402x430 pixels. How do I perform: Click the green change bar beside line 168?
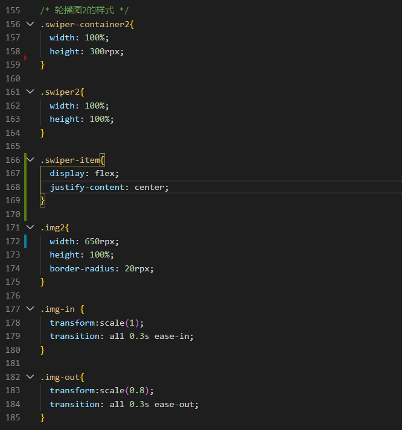point(25,187)
